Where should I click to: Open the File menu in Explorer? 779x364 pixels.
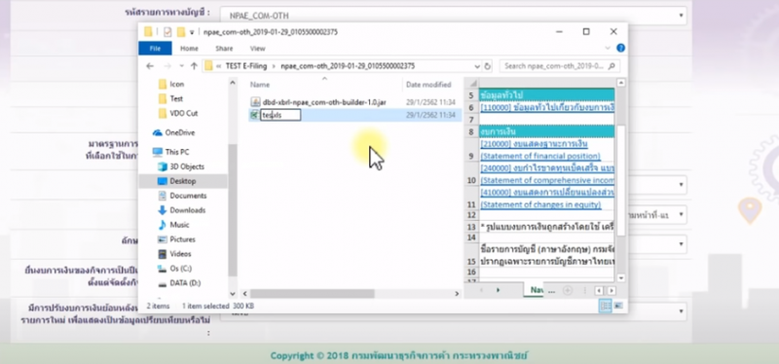coord(155,48)
